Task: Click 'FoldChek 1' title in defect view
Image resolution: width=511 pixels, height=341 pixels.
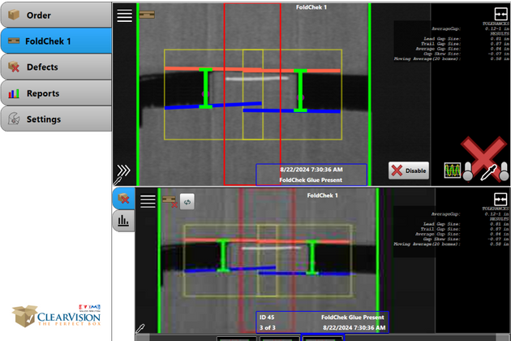Action: pos(322,195)
